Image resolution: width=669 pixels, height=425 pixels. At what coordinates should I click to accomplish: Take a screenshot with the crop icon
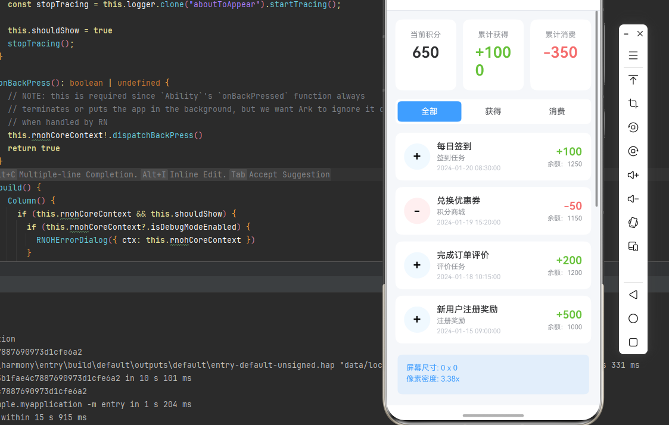pos(633,104)
